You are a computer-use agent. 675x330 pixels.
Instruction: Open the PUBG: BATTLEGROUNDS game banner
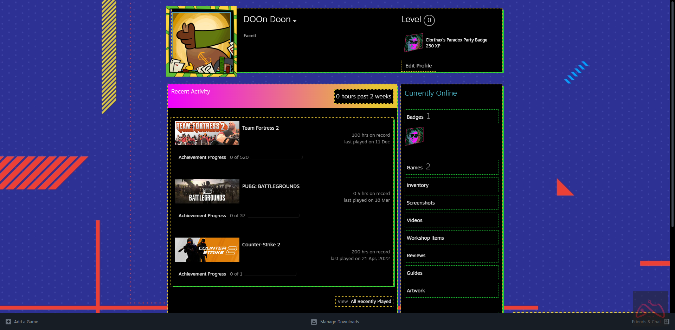[207, 192]
